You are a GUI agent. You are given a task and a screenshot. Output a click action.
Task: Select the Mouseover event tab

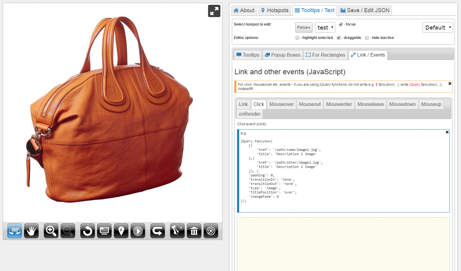pos(281,104)
